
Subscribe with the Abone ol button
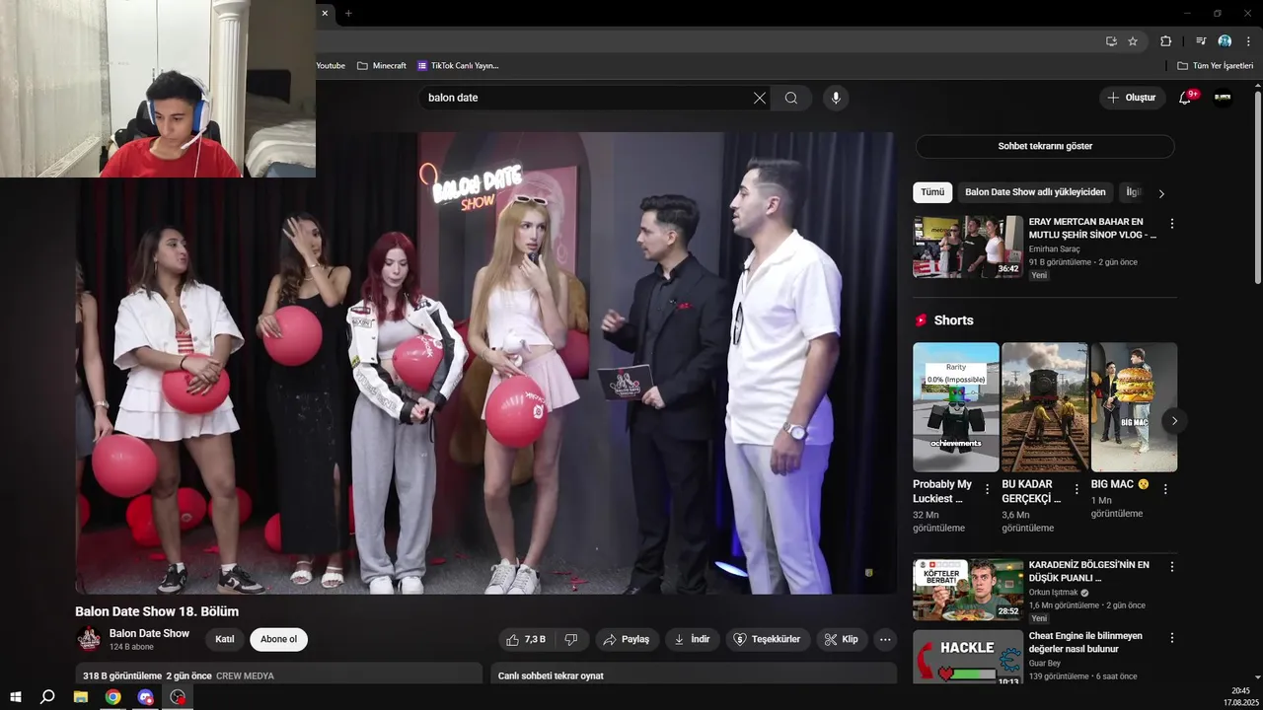(278, 639)
